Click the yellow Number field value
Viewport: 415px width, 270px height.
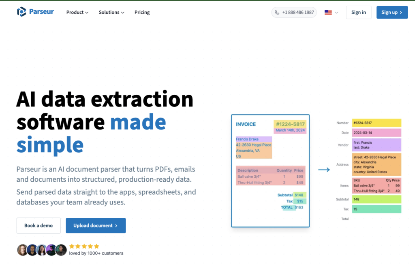tap(376, 123)
